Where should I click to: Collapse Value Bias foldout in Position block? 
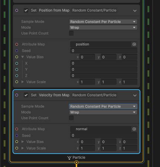22,57
